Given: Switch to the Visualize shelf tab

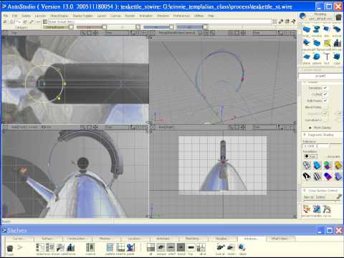Looking at the screenshot, I should 221,239.
